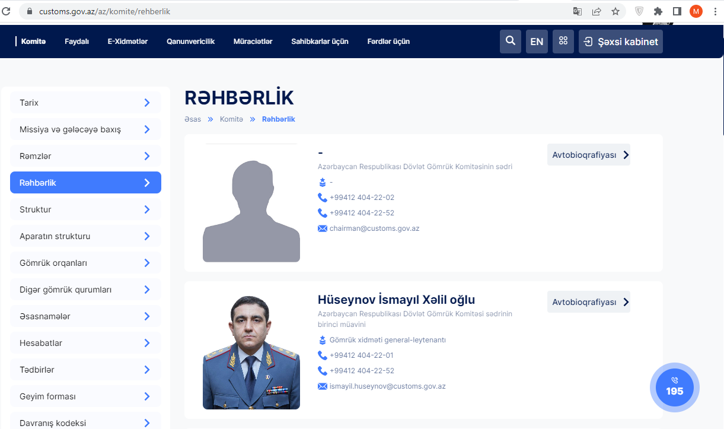Open the Fərdlər üçün menu

pyautogui.click(x=388, y=42)
